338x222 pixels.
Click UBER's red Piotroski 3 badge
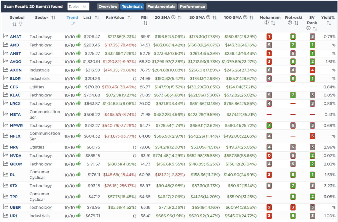(x=293, y=207)
